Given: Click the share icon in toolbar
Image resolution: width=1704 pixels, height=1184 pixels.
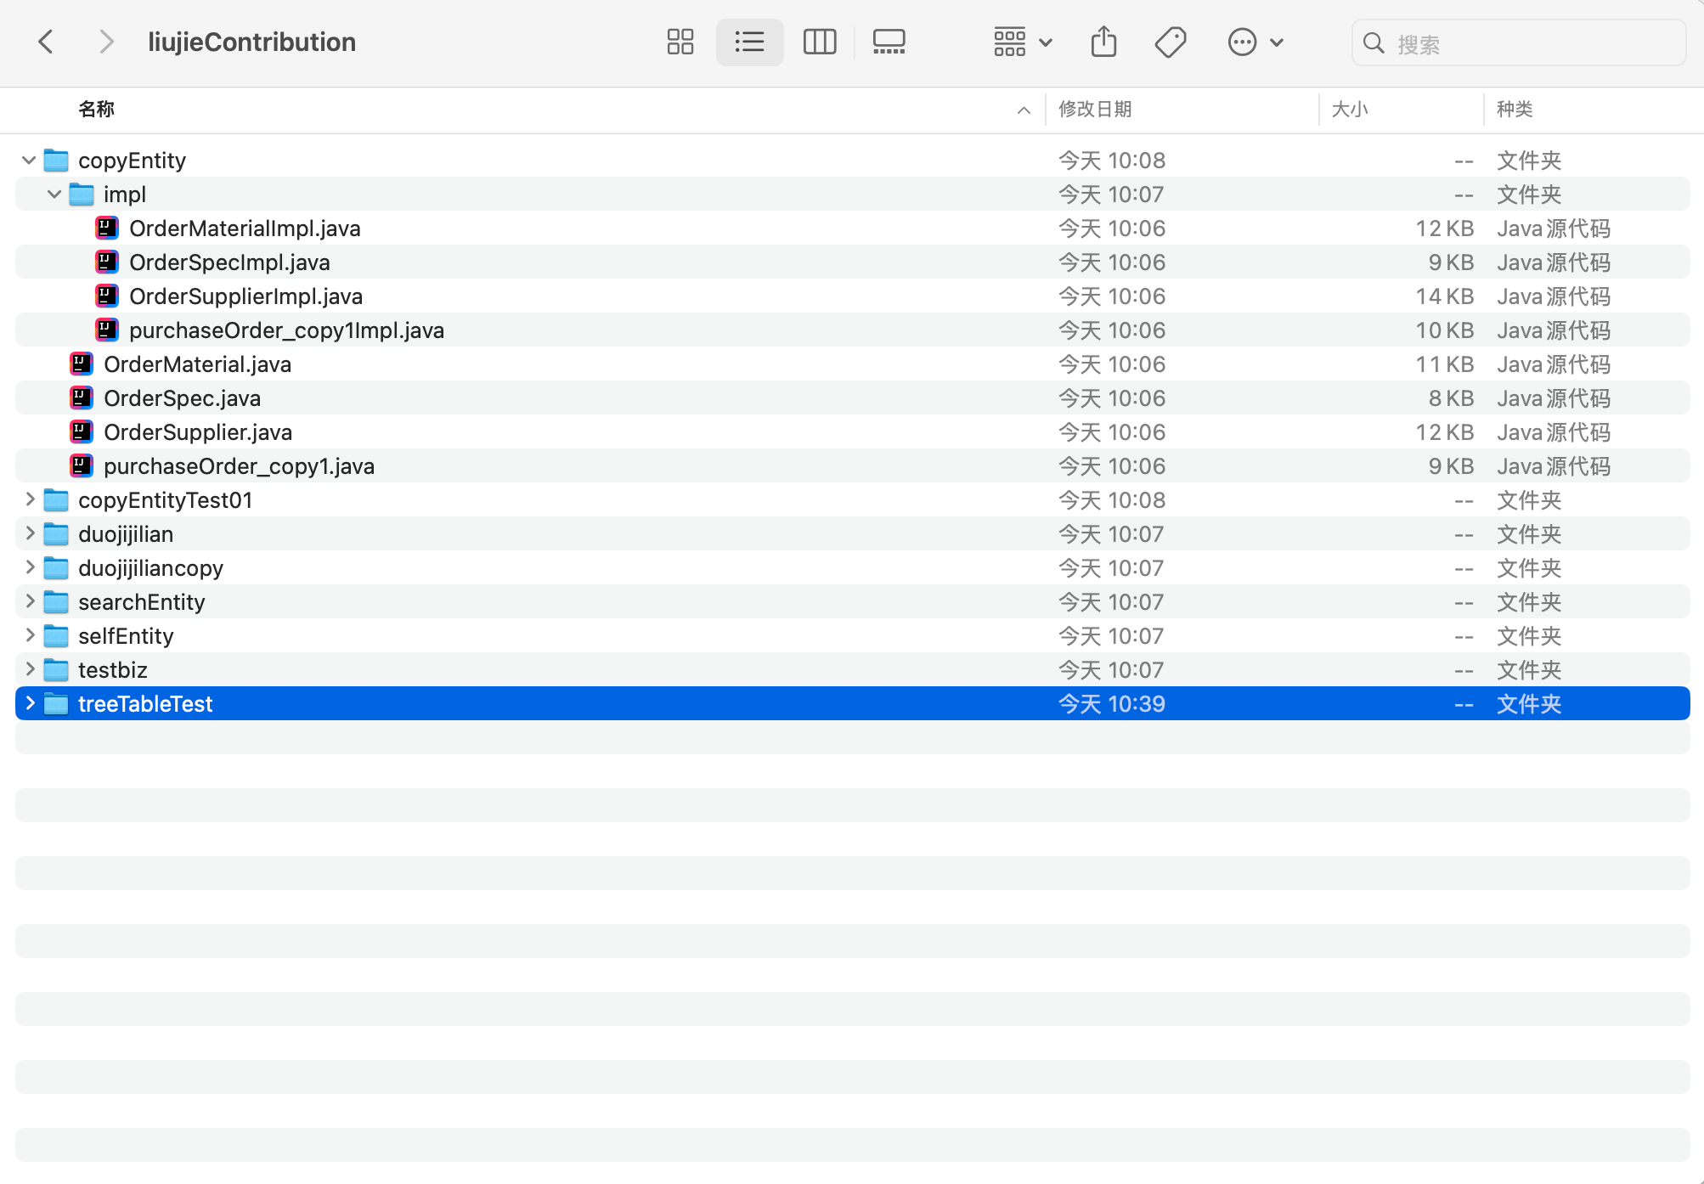Looking at the screenshot, I should coord(1103,42).
